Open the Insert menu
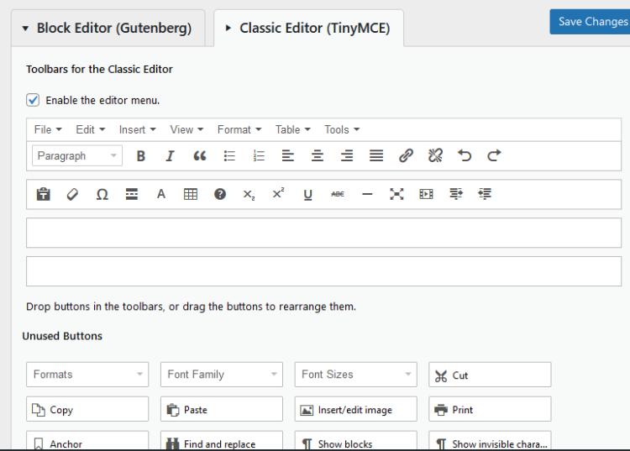The image size is (630, 451). 138,129
